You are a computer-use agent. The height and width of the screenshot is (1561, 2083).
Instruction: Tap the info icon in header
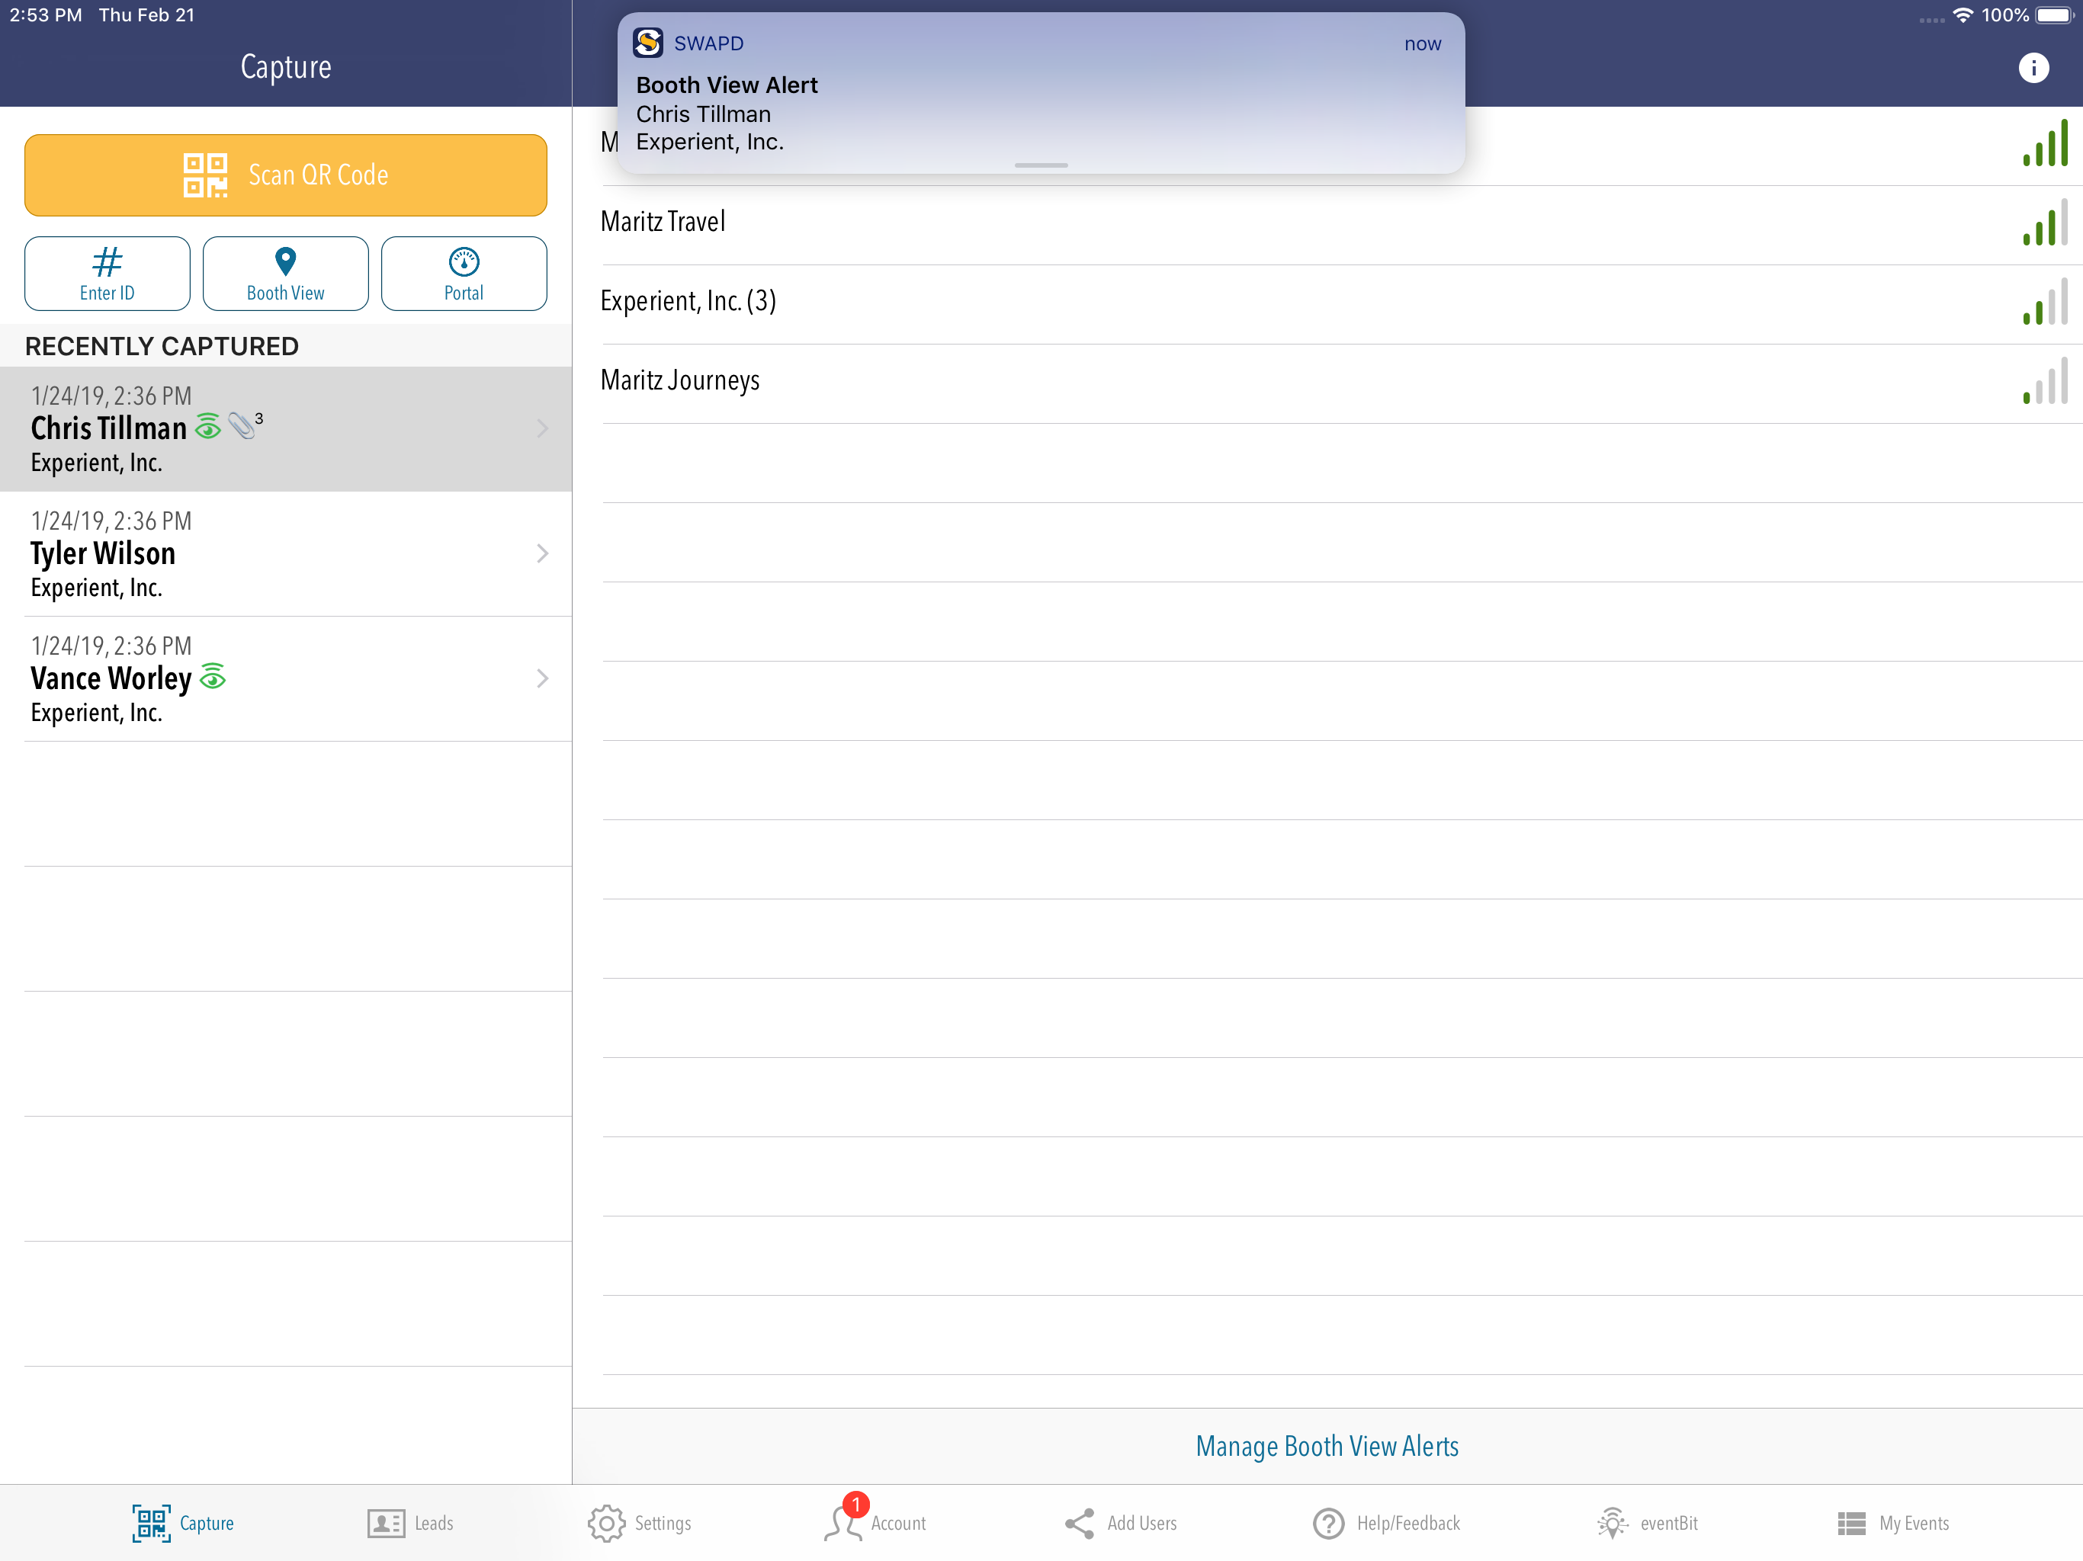point(2032,68)
